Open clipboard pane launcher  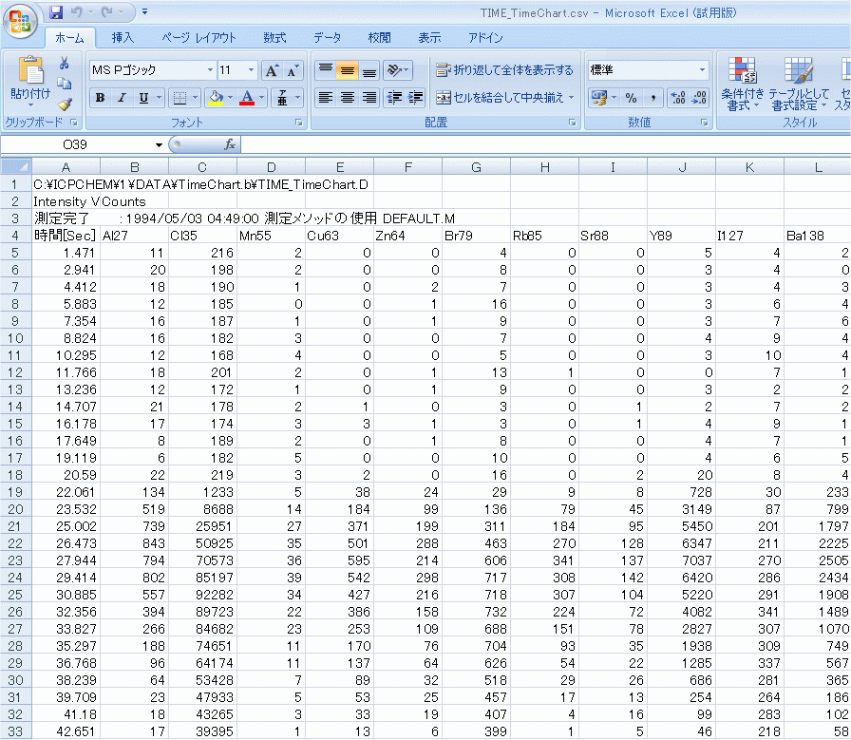pos(74,123)
